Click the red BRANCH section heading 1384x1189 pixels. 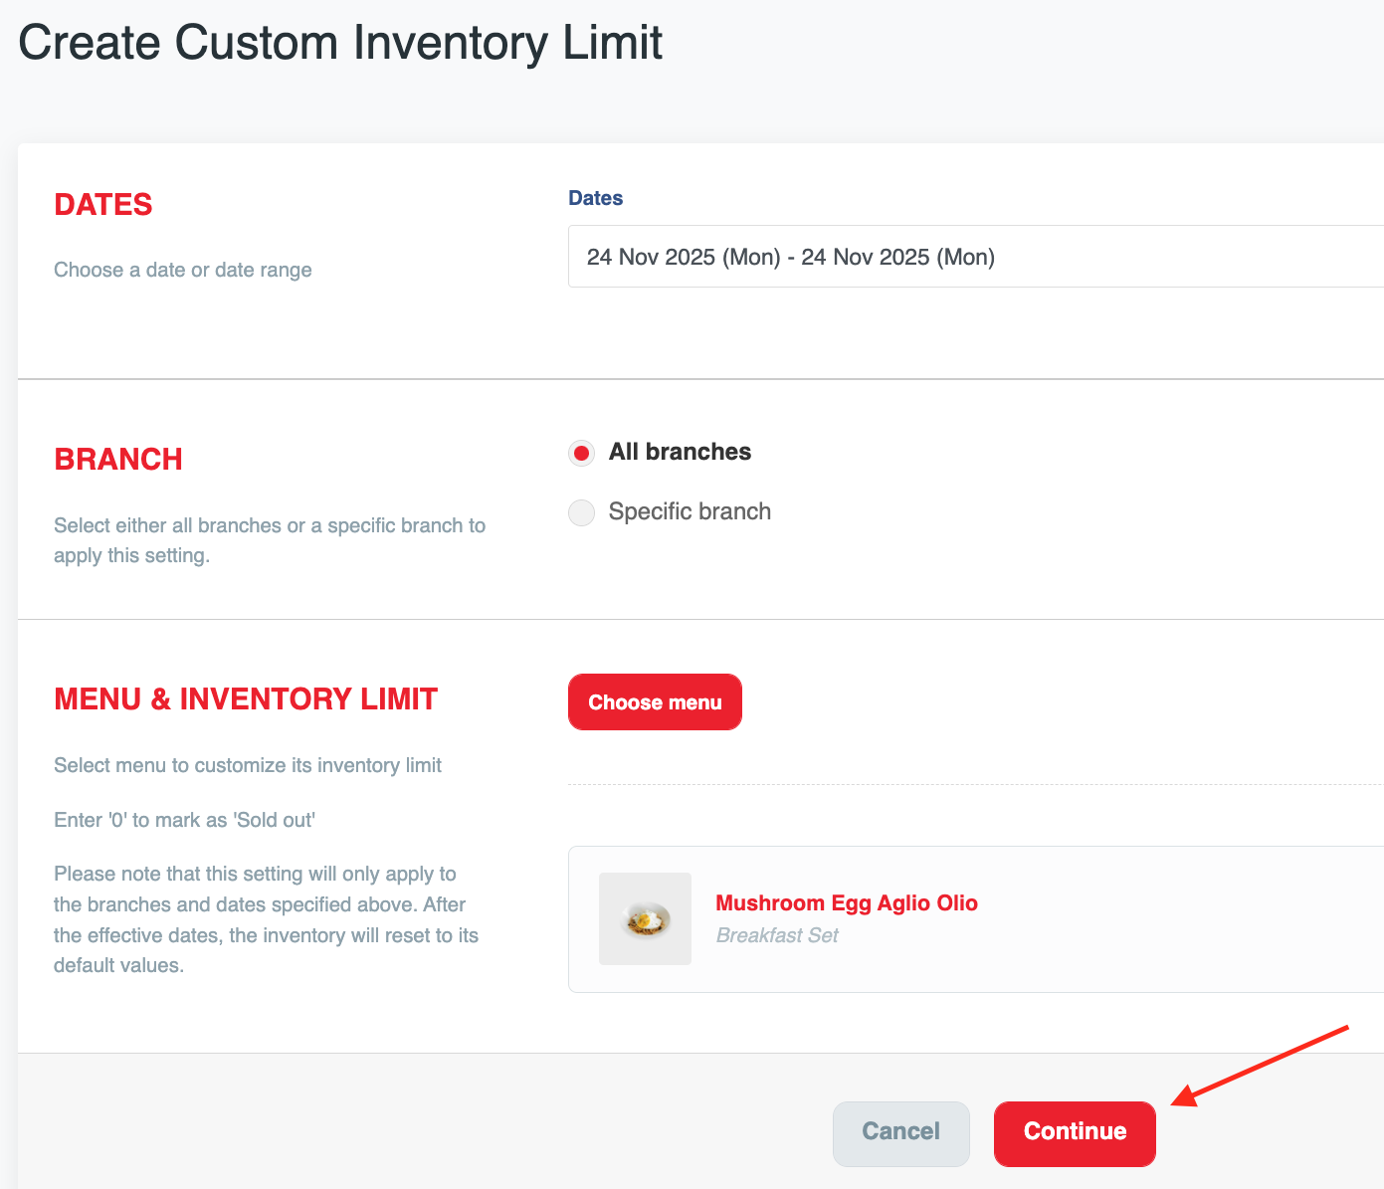click(118, 459)
